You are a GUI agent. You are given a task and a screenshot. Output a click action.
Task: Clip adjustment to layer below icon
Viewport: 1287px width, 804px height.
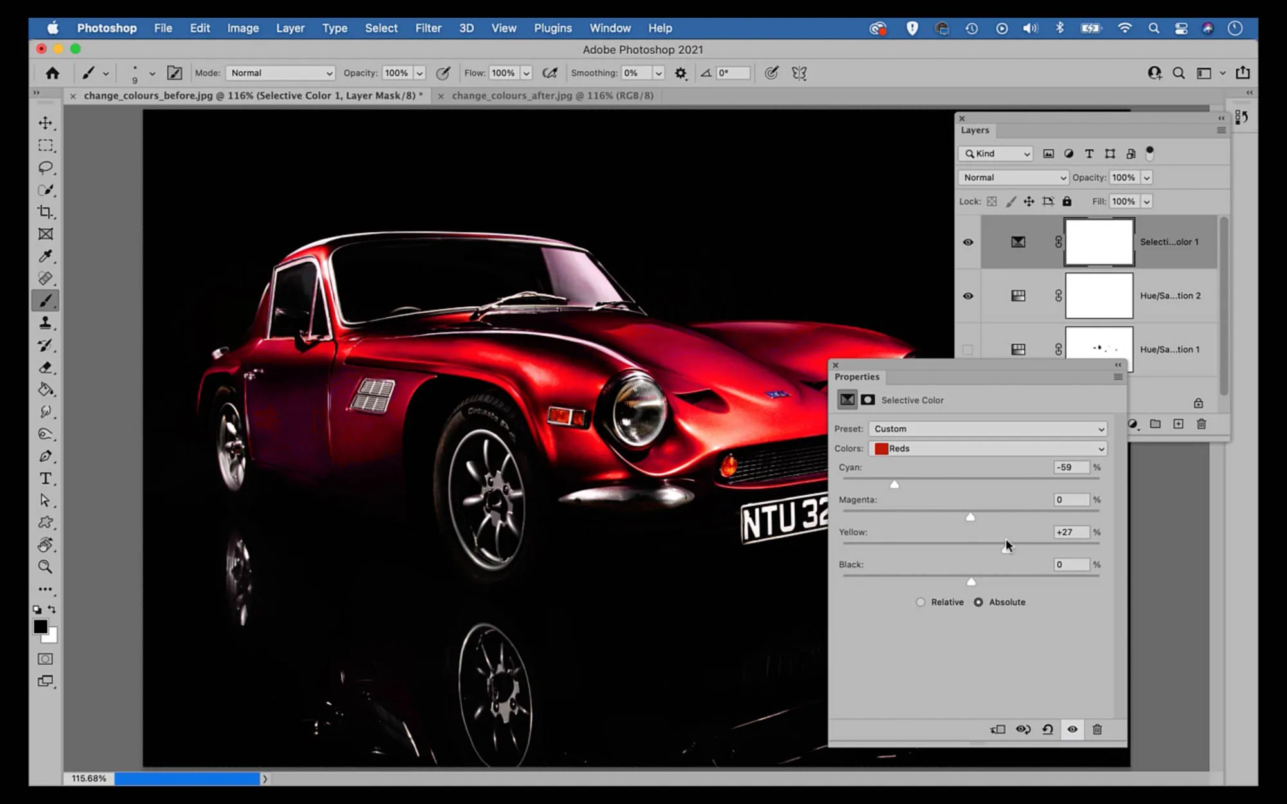pos(997,729)
